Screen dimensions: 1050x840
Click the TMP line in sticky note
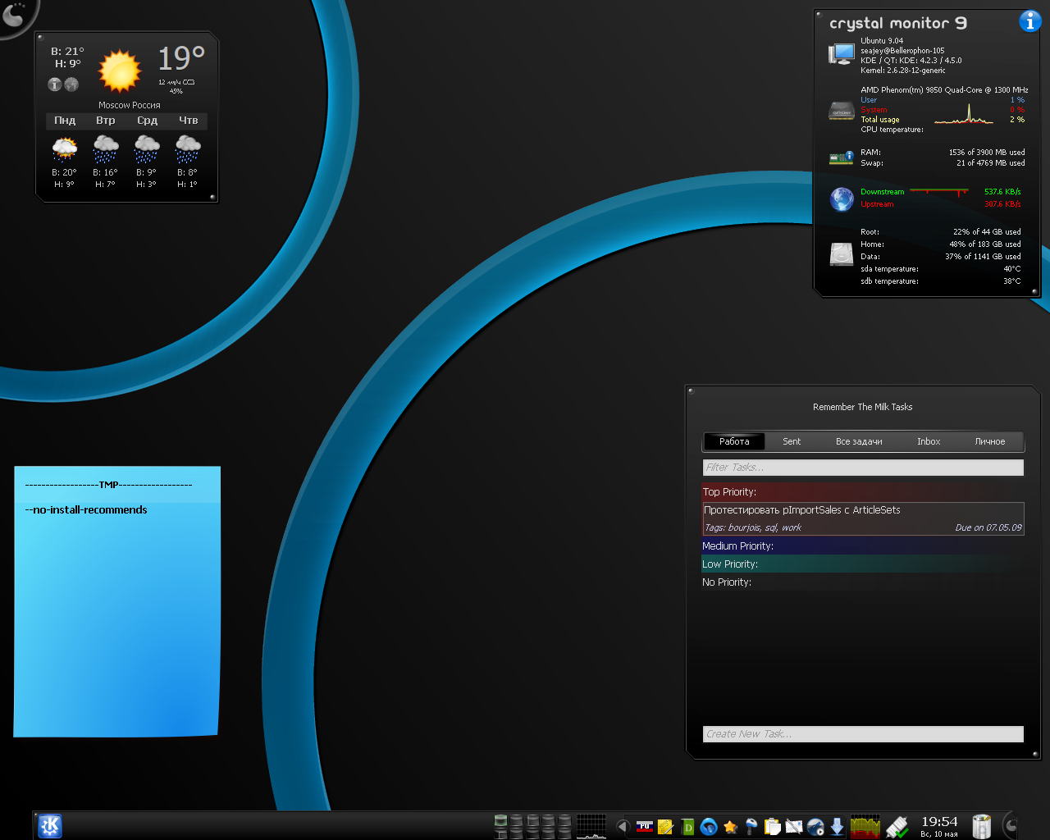pos(108,485)
